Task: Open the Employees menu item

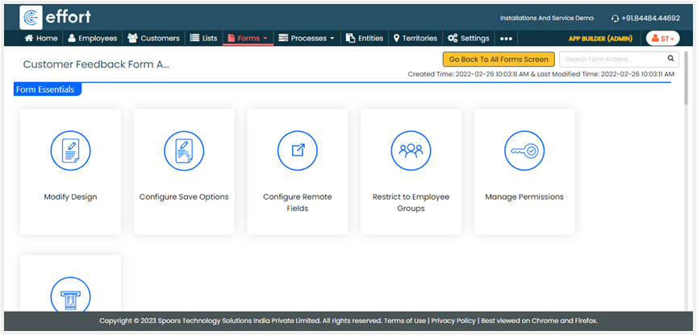Action: click(x=93, y=38)
